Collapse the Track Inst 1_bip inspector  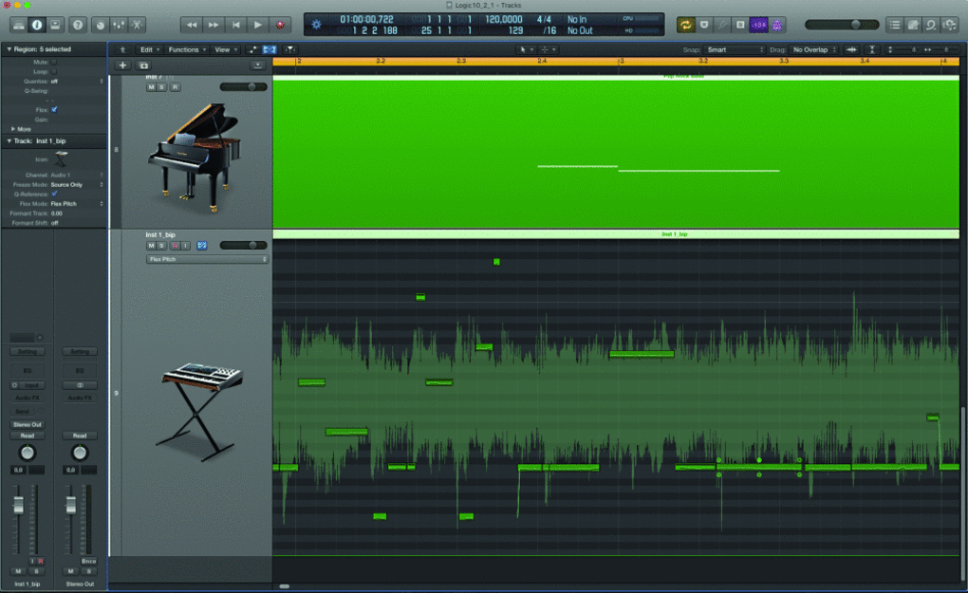coord(9,141)
